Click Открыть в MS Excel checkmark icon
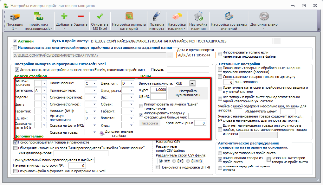323x185 pixels. coord(100,16)
